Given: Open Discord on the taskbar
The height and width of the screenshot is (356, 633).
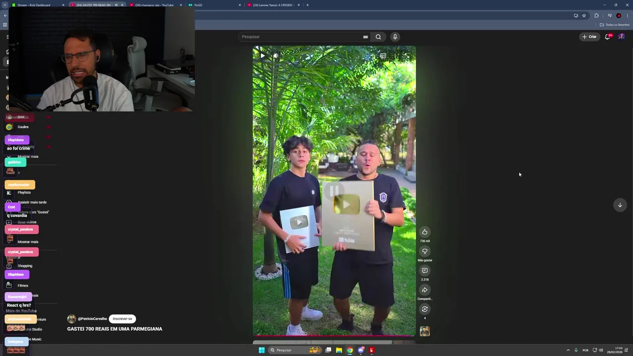Looking at the screenshot, I should (361, 350).
